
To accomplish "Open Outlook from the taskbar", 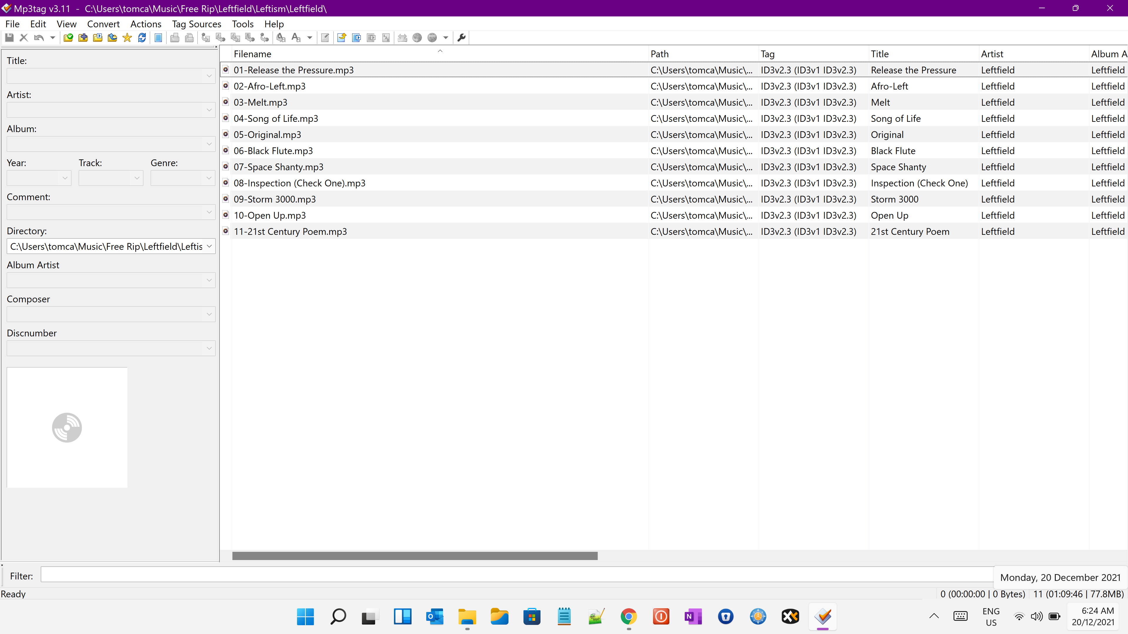I will point(435,616).
